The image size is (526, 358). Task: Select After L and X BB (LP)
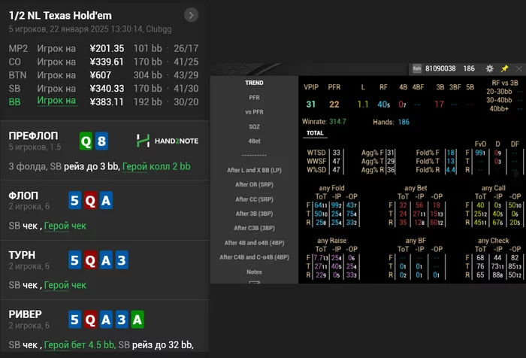(254, 170)
